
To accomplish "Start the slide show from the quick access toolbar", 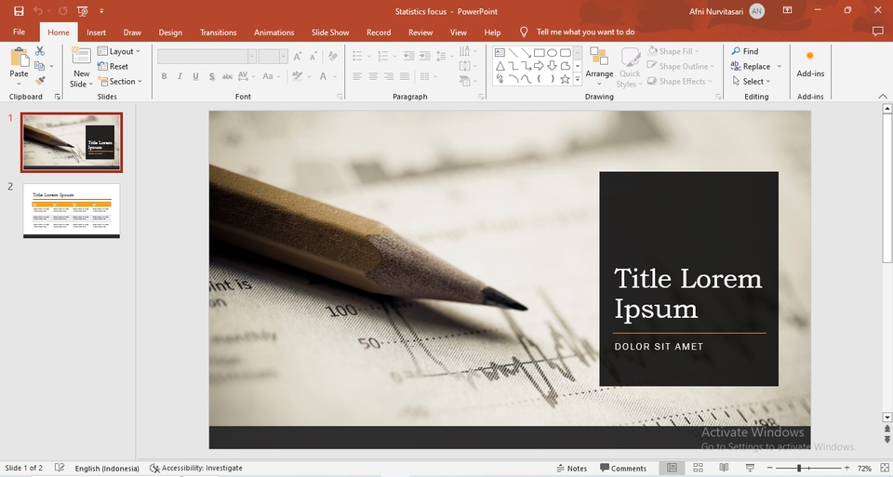I will pos(83,11).
